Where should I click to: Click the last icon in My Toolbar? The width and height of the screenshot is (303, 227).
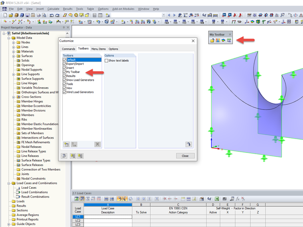click(229, 40)
